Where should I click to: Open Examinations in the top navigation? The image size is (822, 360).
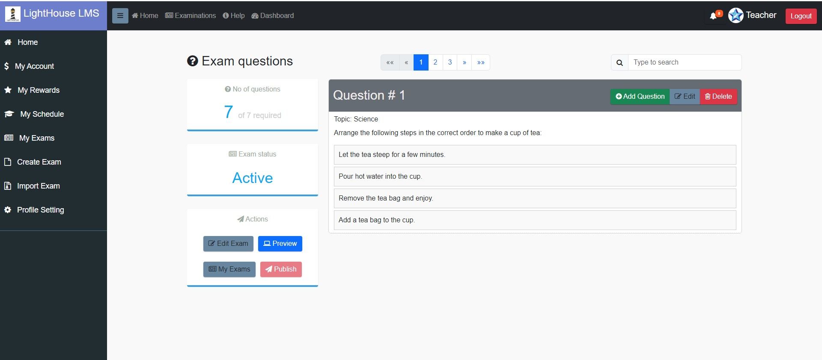tap(191, 16)
